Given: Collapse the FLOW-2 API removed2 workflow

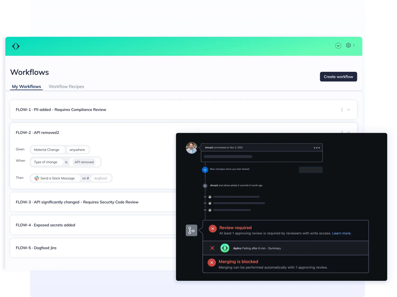Looking at the screenshot, I should 349,132.
